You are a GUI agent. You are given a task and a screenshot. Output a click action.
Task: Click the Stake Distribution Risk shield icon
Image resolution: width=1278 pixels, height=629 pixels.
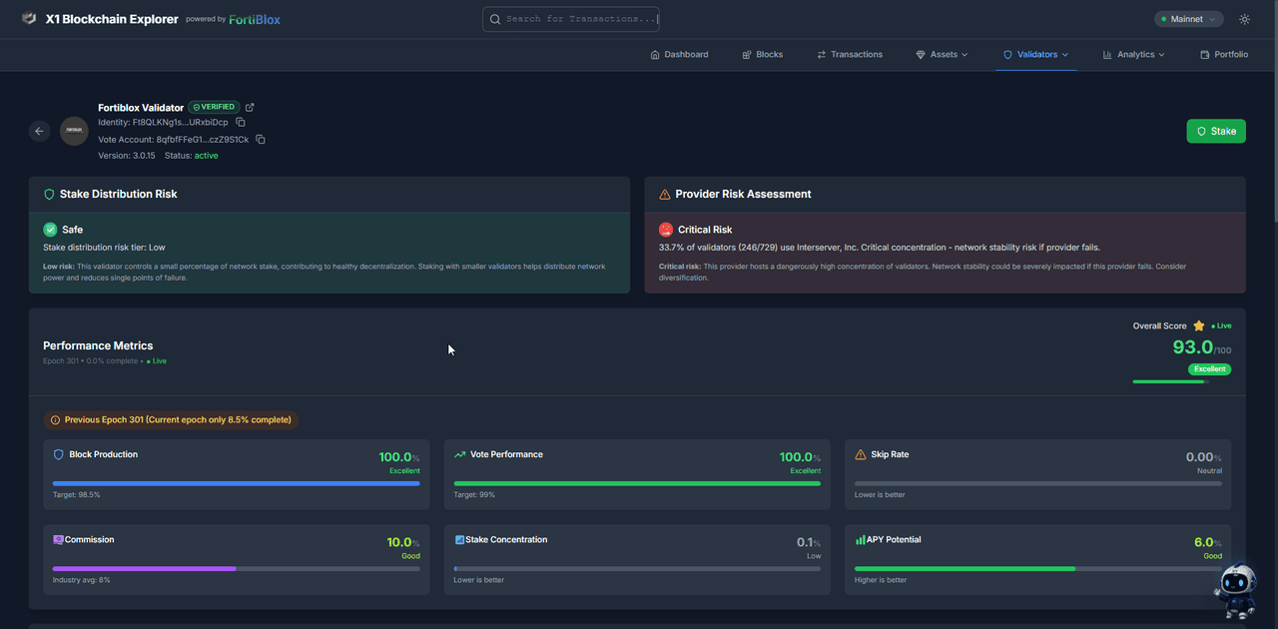click(x=49, y=195)
